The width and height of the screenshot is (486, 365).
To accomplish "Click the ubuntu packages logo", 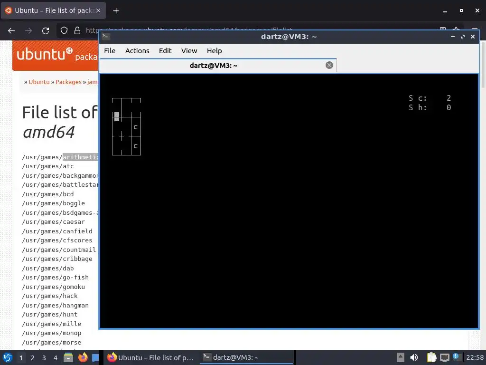I will point(56,55).
